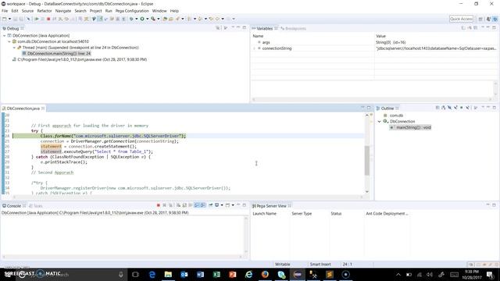Click the Resume (green play) debug button
The image size is (500, 281).
click(37, 19)
